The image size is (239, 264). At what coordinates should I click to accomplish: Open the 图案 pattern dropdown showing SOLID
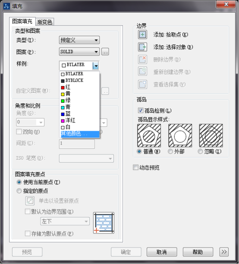tap(79, 51)
